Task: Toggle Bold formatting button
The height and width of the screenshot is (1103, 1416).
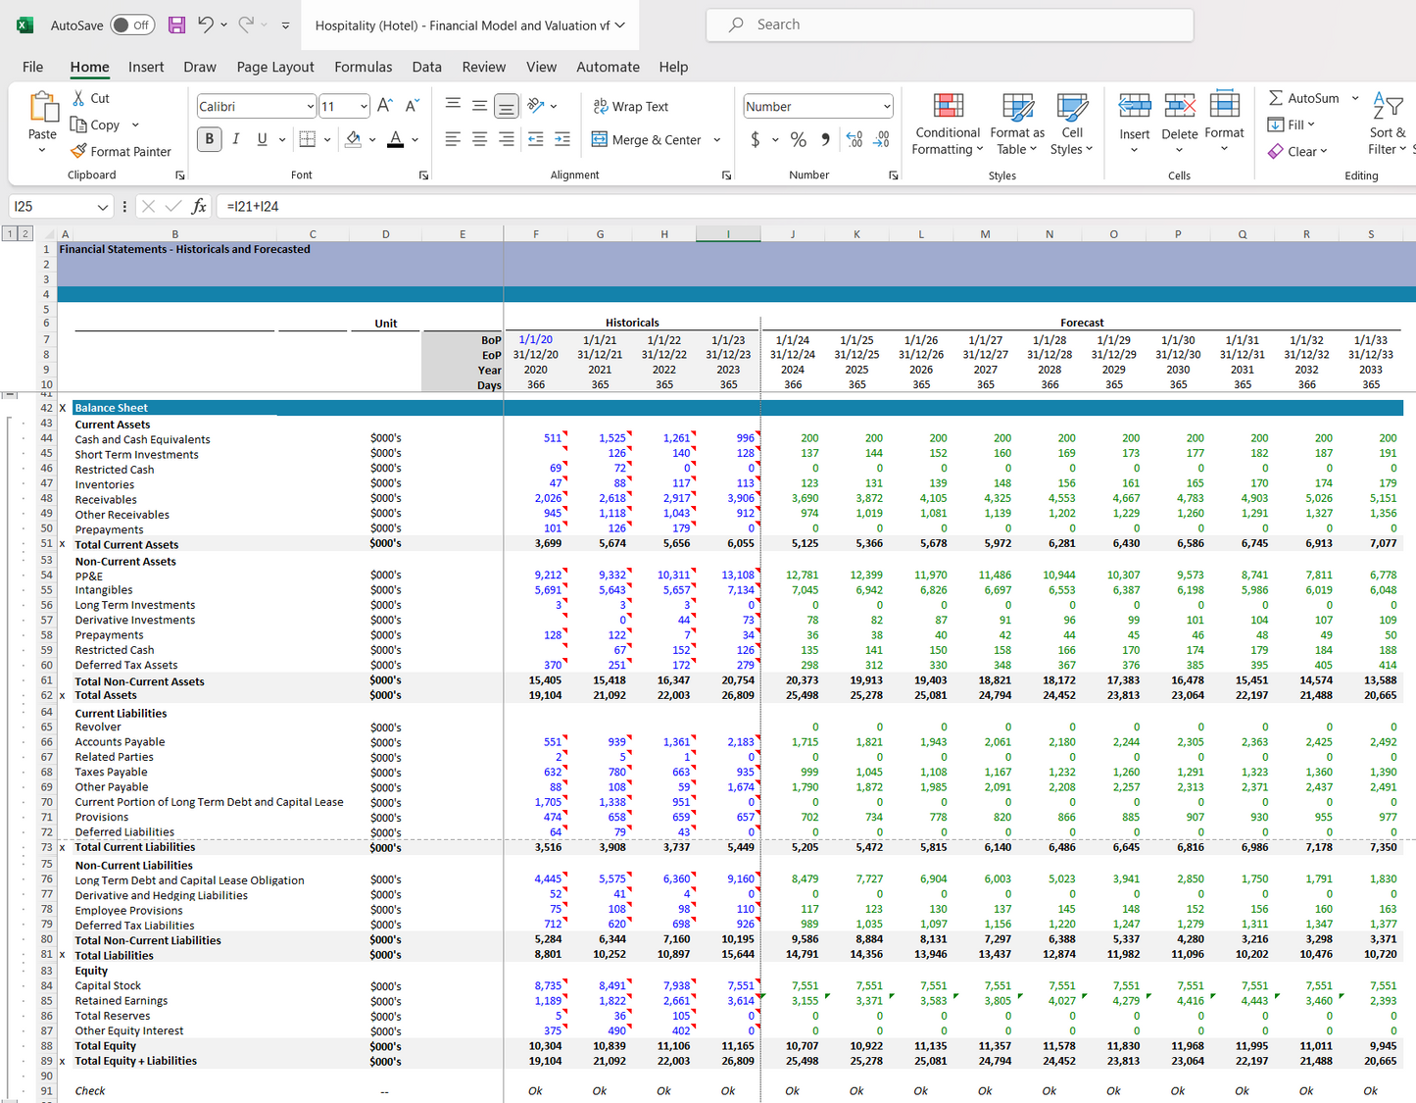Action: (209, 139)
